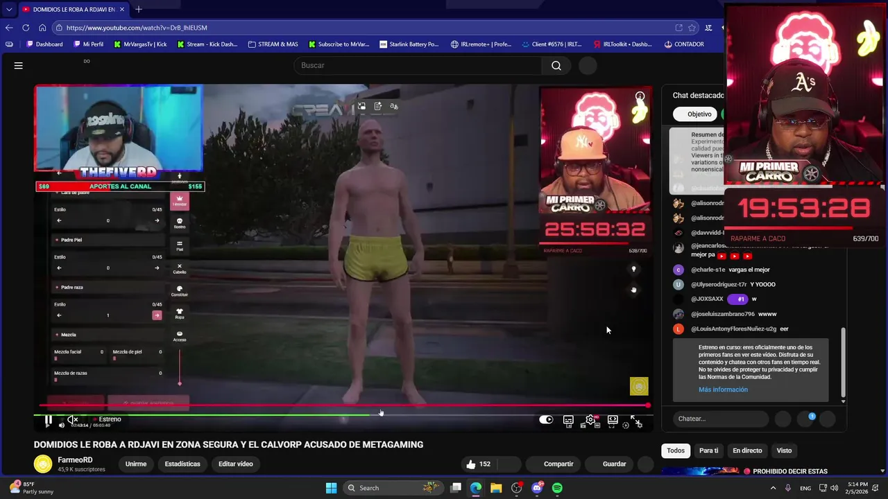Select the Para ti filter chip
Image resolution: width=888 pixels, height=499 pixels.
pos(708,450)
